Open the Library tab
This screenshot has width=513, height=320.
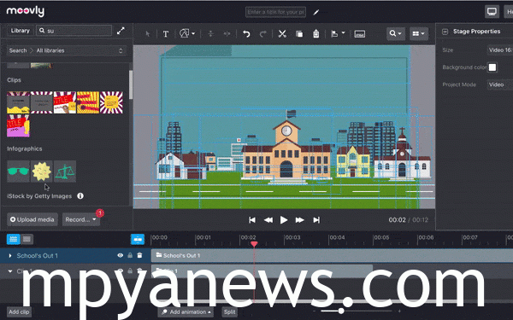tap(20, 31)
